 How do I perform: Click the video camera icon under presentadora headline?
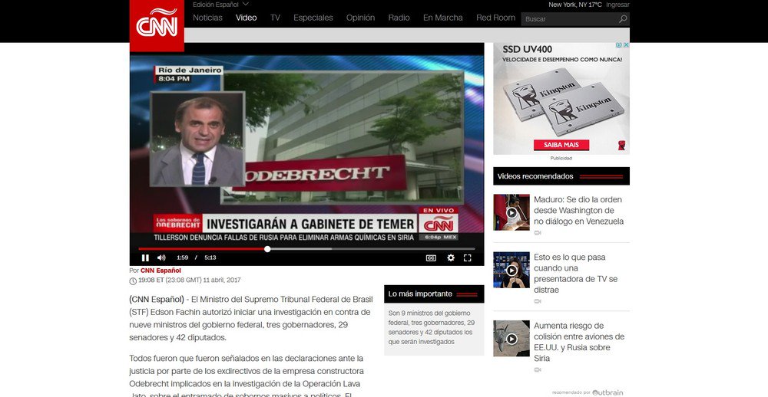[538, 301]
